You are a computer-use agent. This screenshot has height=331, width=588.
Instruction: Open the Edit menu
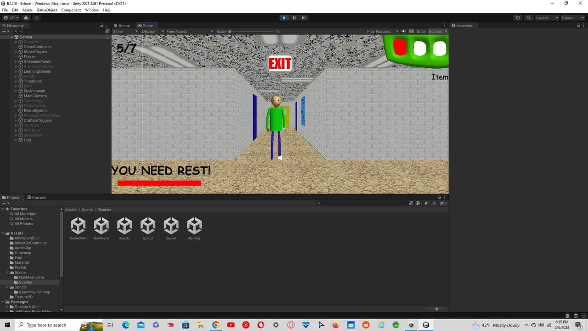click(x=15, y=10)
